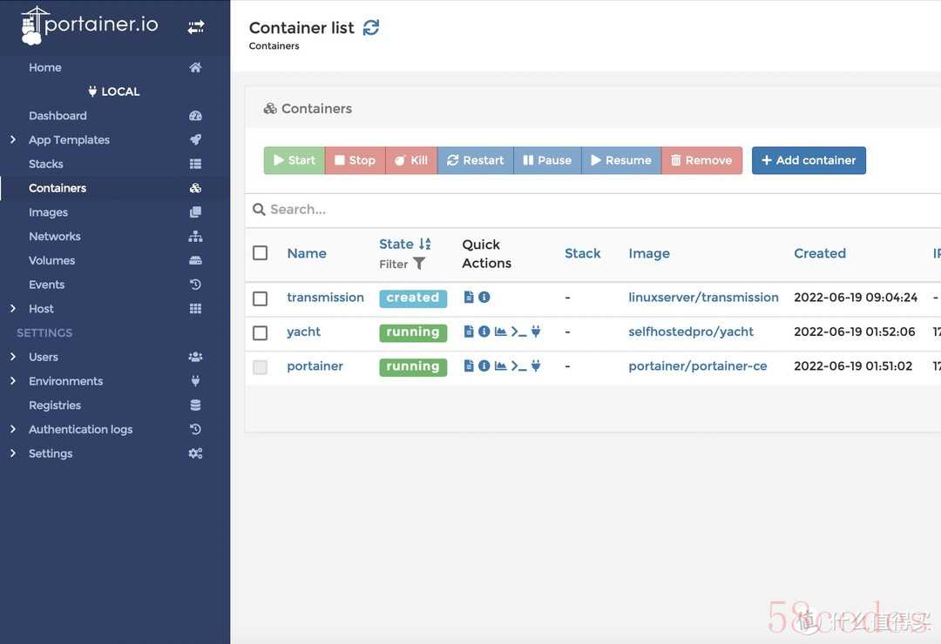941x644 pixels.
Task: Expand the Authentication logs chevron
Action: pyautogui.click(x=12, y=429)
